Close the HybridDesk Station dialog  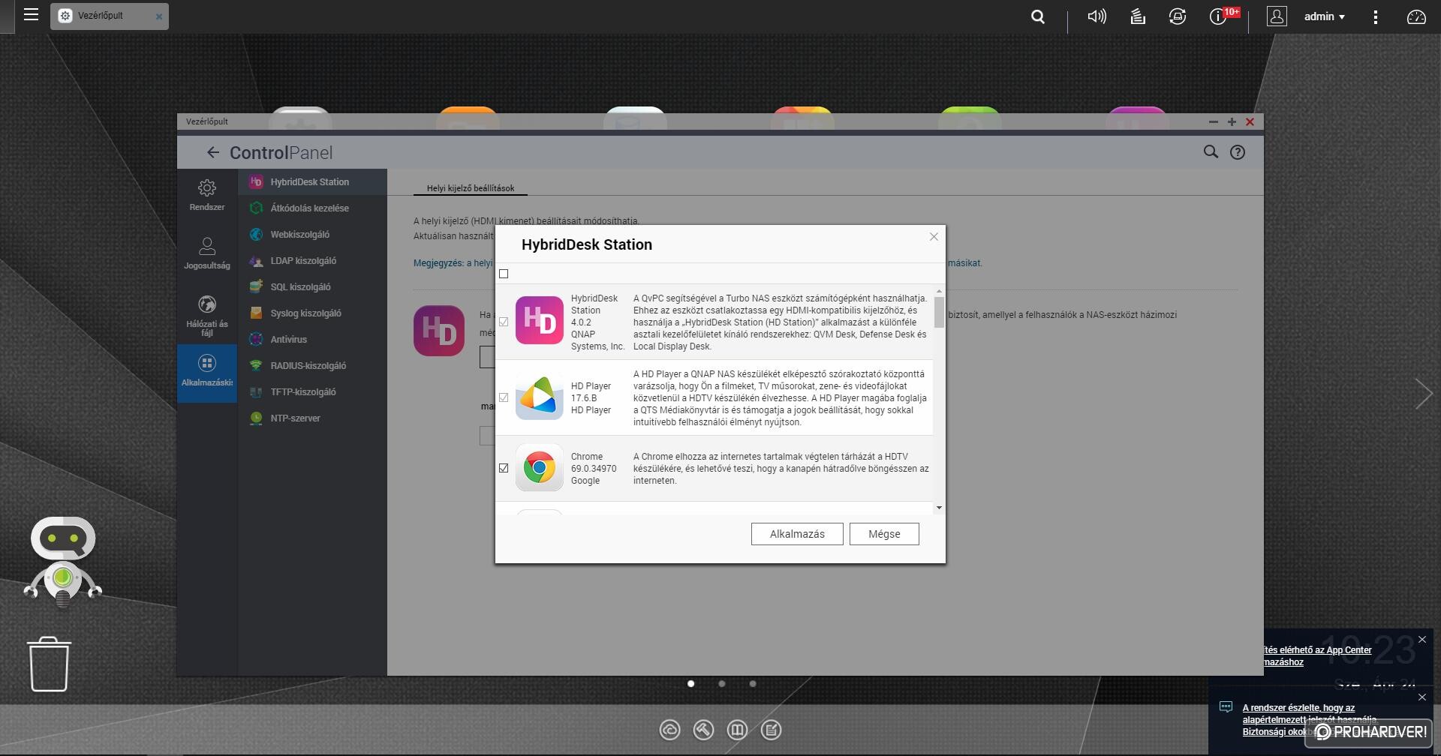[x=934, y=237]
